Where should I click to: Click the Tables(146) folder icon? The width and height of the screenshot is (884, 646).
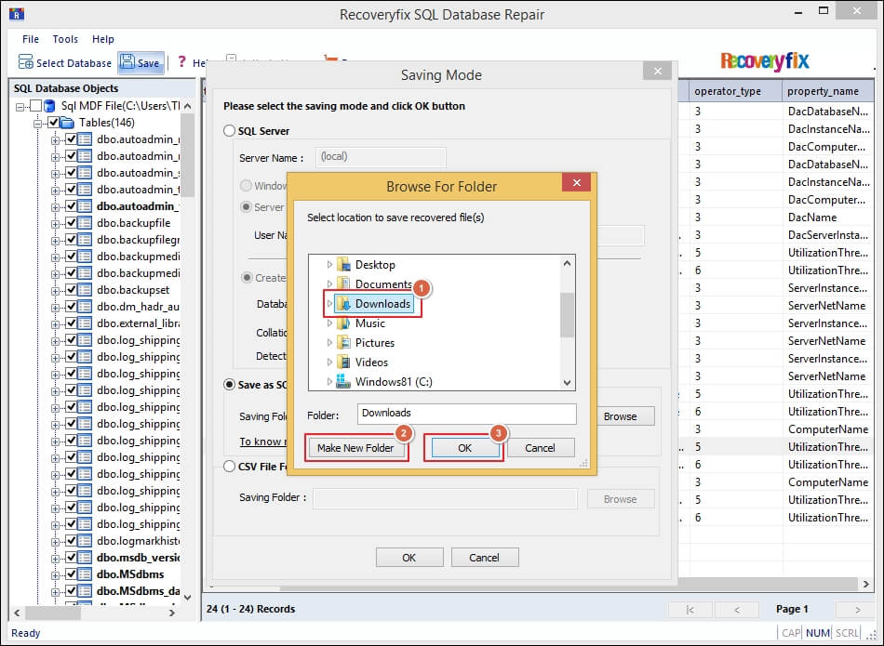[x=68, y=123]
